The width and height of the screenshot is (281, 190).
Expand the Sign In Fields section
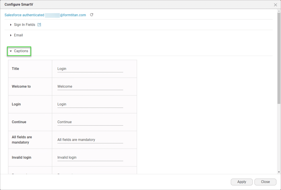tap(24, 25)
